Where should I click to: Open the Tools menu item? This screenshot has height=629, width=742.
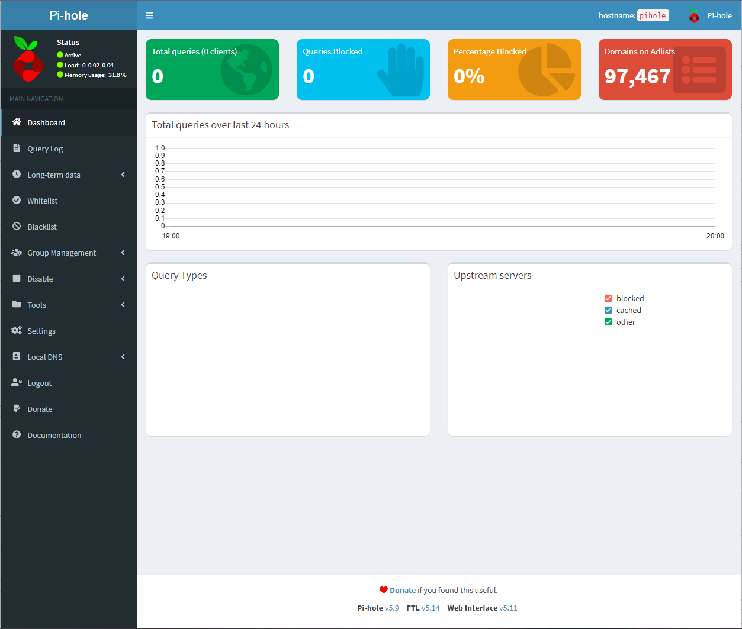(x=37, y=305)
